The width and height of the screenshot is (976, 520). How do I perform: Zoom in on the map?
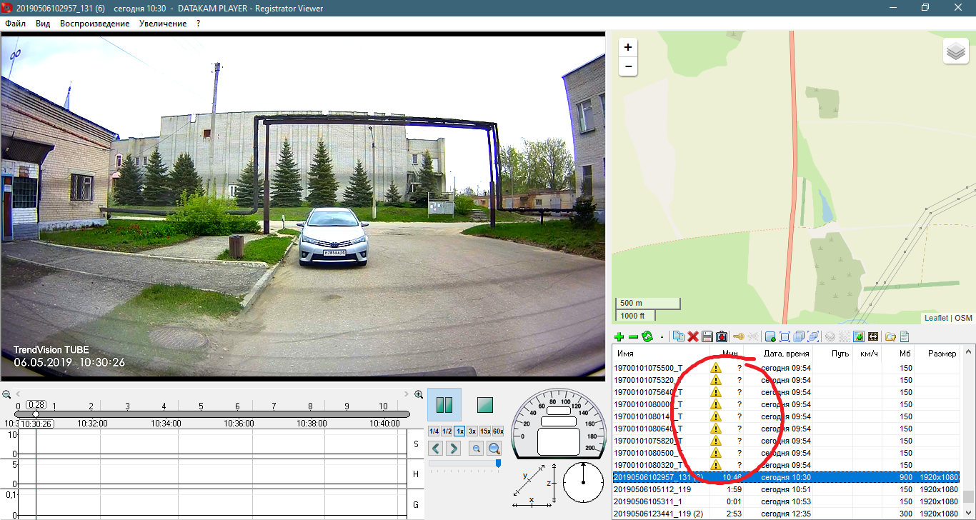pyautogui.click(x=627, y=47)
